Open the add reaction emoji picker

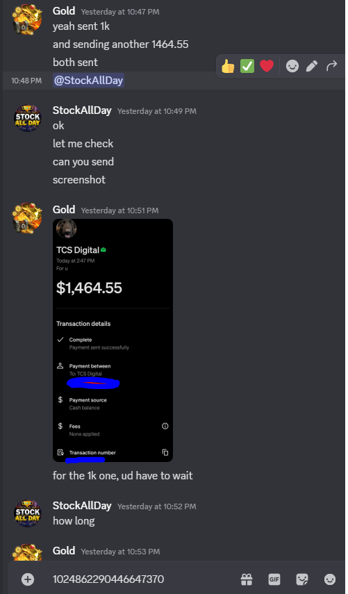292,67
